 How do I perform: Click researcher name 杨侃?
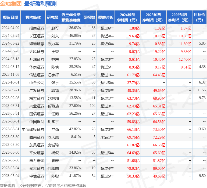click(x=55, y=153)
